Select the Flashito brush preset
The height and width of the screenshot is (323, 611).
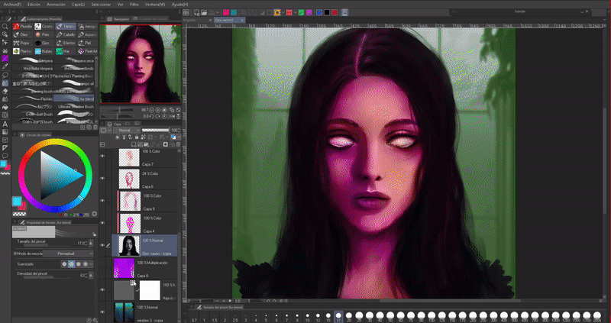[x=34, y=98]
